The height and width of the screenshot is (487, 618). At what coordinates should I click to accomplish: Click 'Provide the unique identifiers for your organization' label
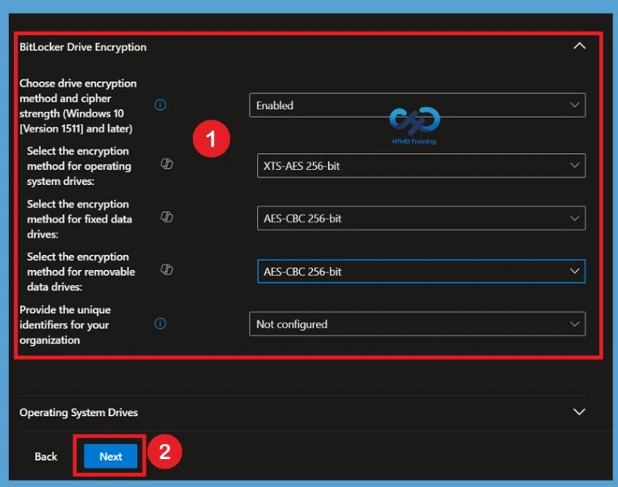[x=65, y=324]
